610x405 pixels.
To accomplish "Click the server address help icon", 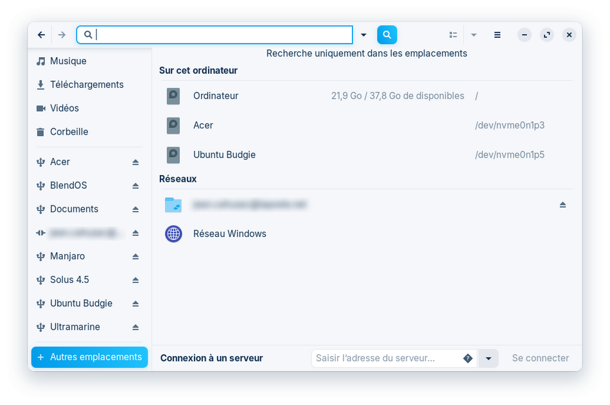I will tap(467, 358).
